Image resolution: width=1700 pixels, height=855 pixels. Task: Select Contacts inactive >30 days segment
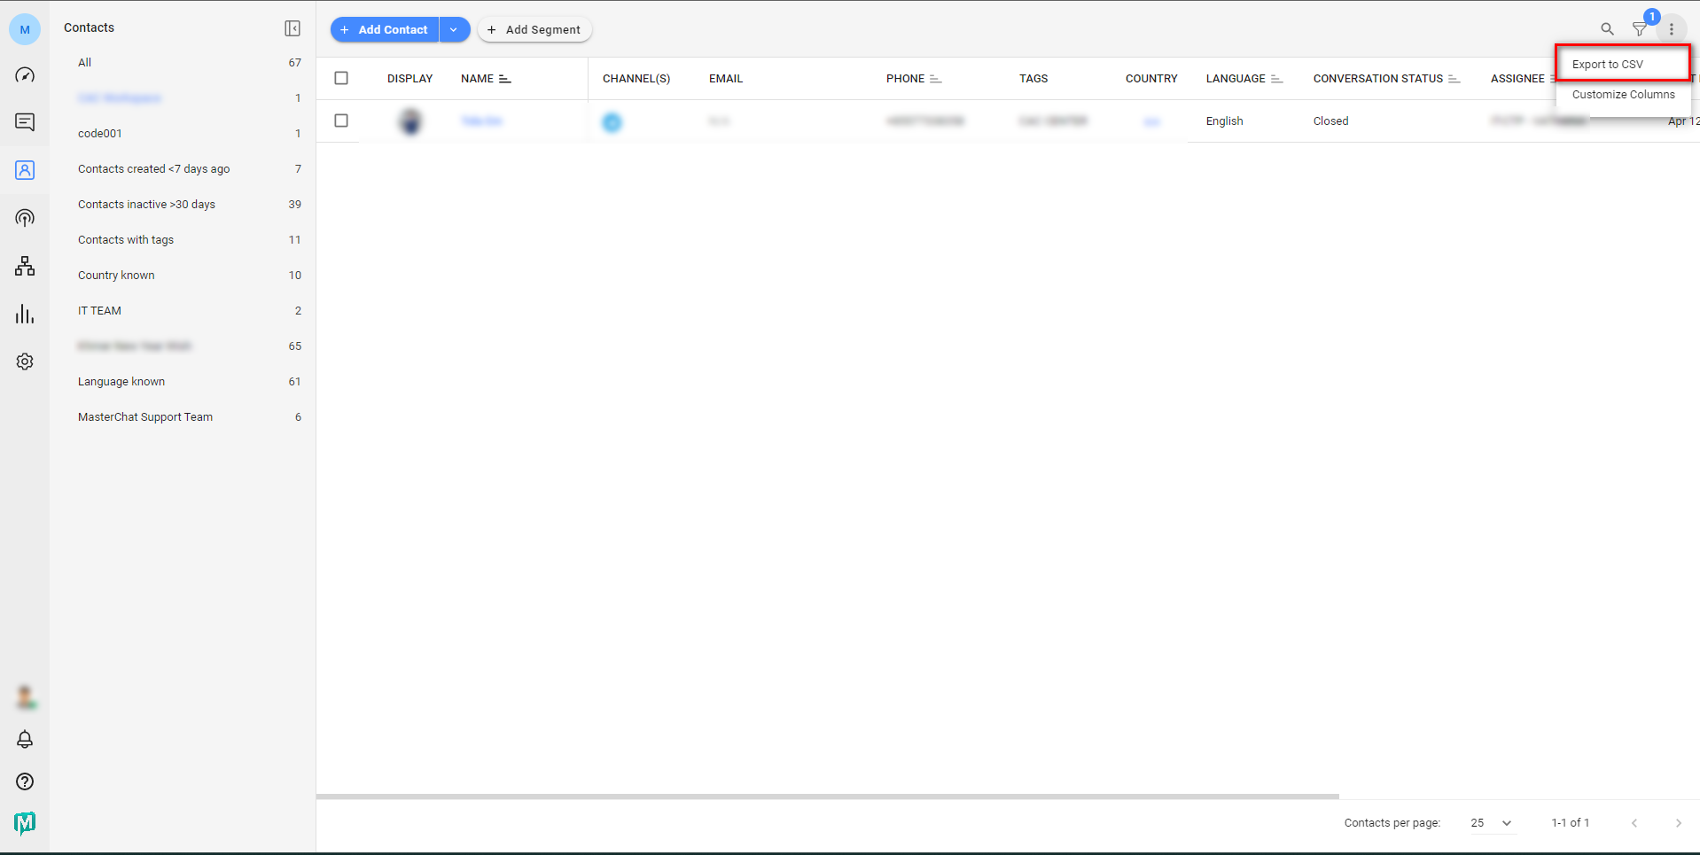click(183, 205)
